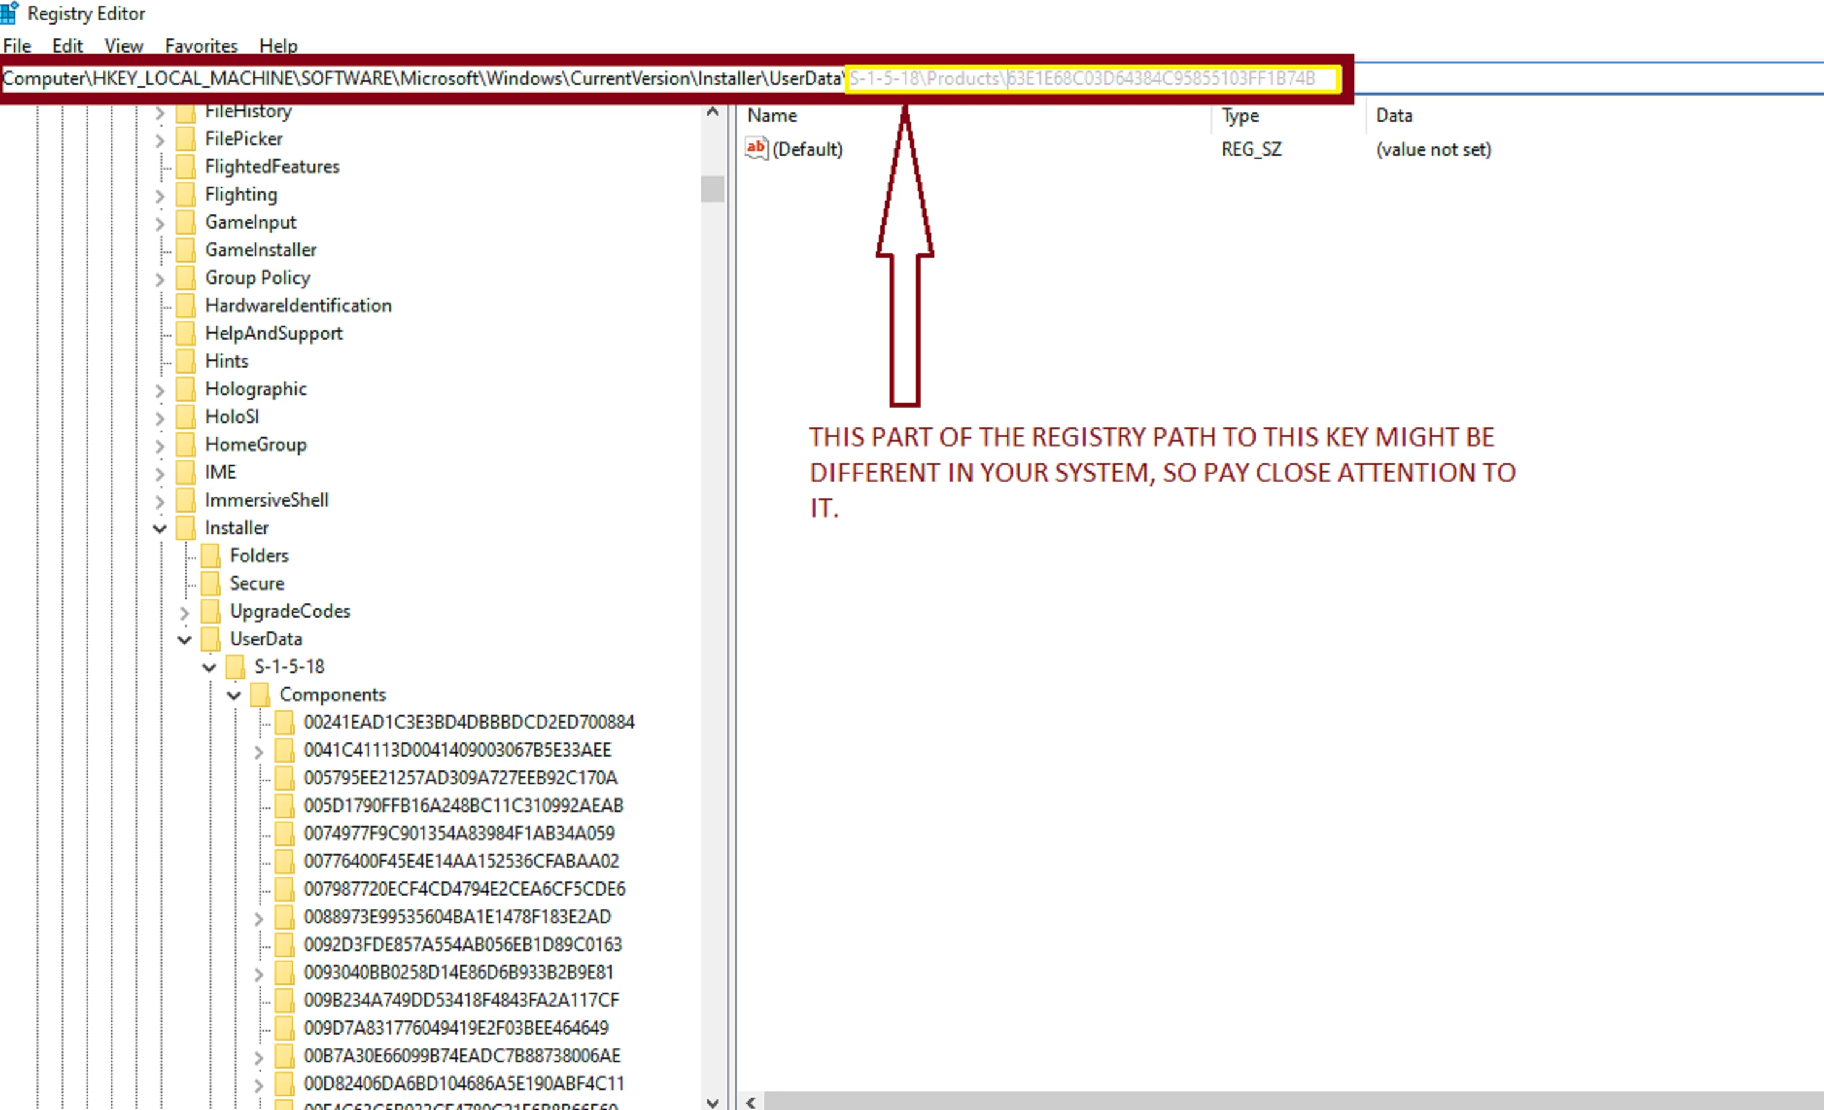Open the View menu

(124, 46)
